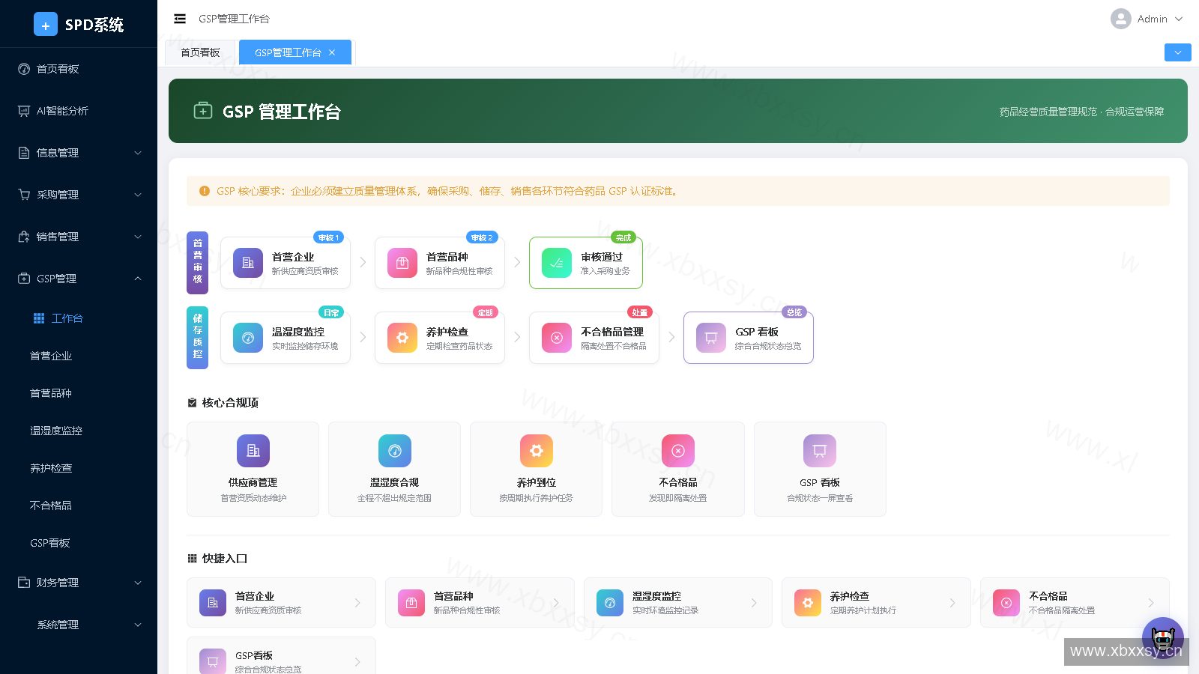Go to 温湿度监控 in sidebar submenu
The height and width of the screenshot is (674, 1199).
coord(79,431)
